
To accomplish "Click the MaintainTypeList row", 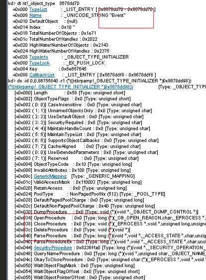I will 78,135.
